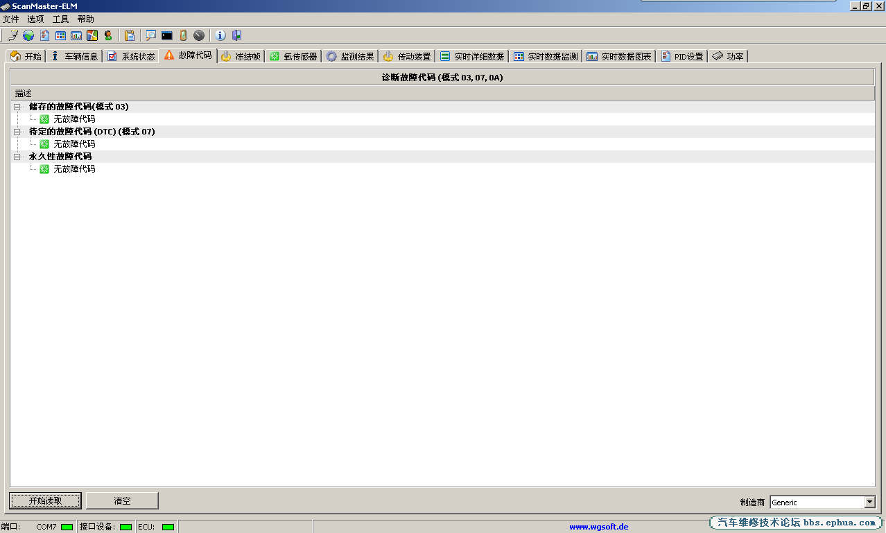Open the 工具 menu

pyautogui.click(x=61, y=19)
